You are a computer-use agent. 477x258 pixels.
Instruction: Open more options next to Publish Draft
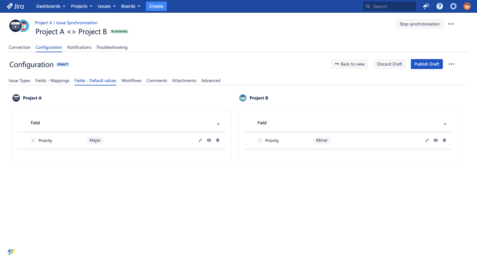pos(452,64)
